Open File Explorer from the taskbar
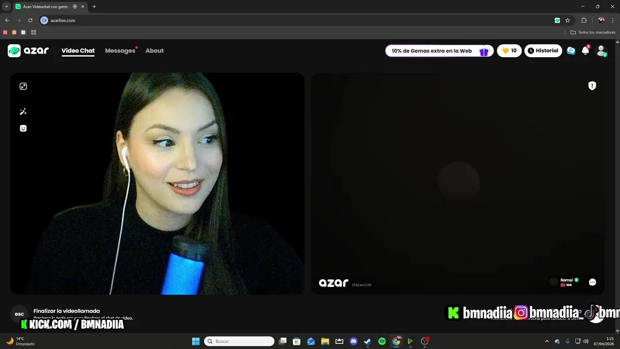The image size is (620, 349). [325, 341]
